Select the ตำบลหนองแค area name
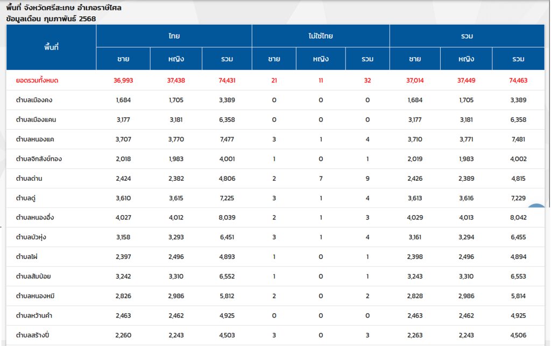The width and height of the screenshot is (551, 346). [x=35, y=139]
